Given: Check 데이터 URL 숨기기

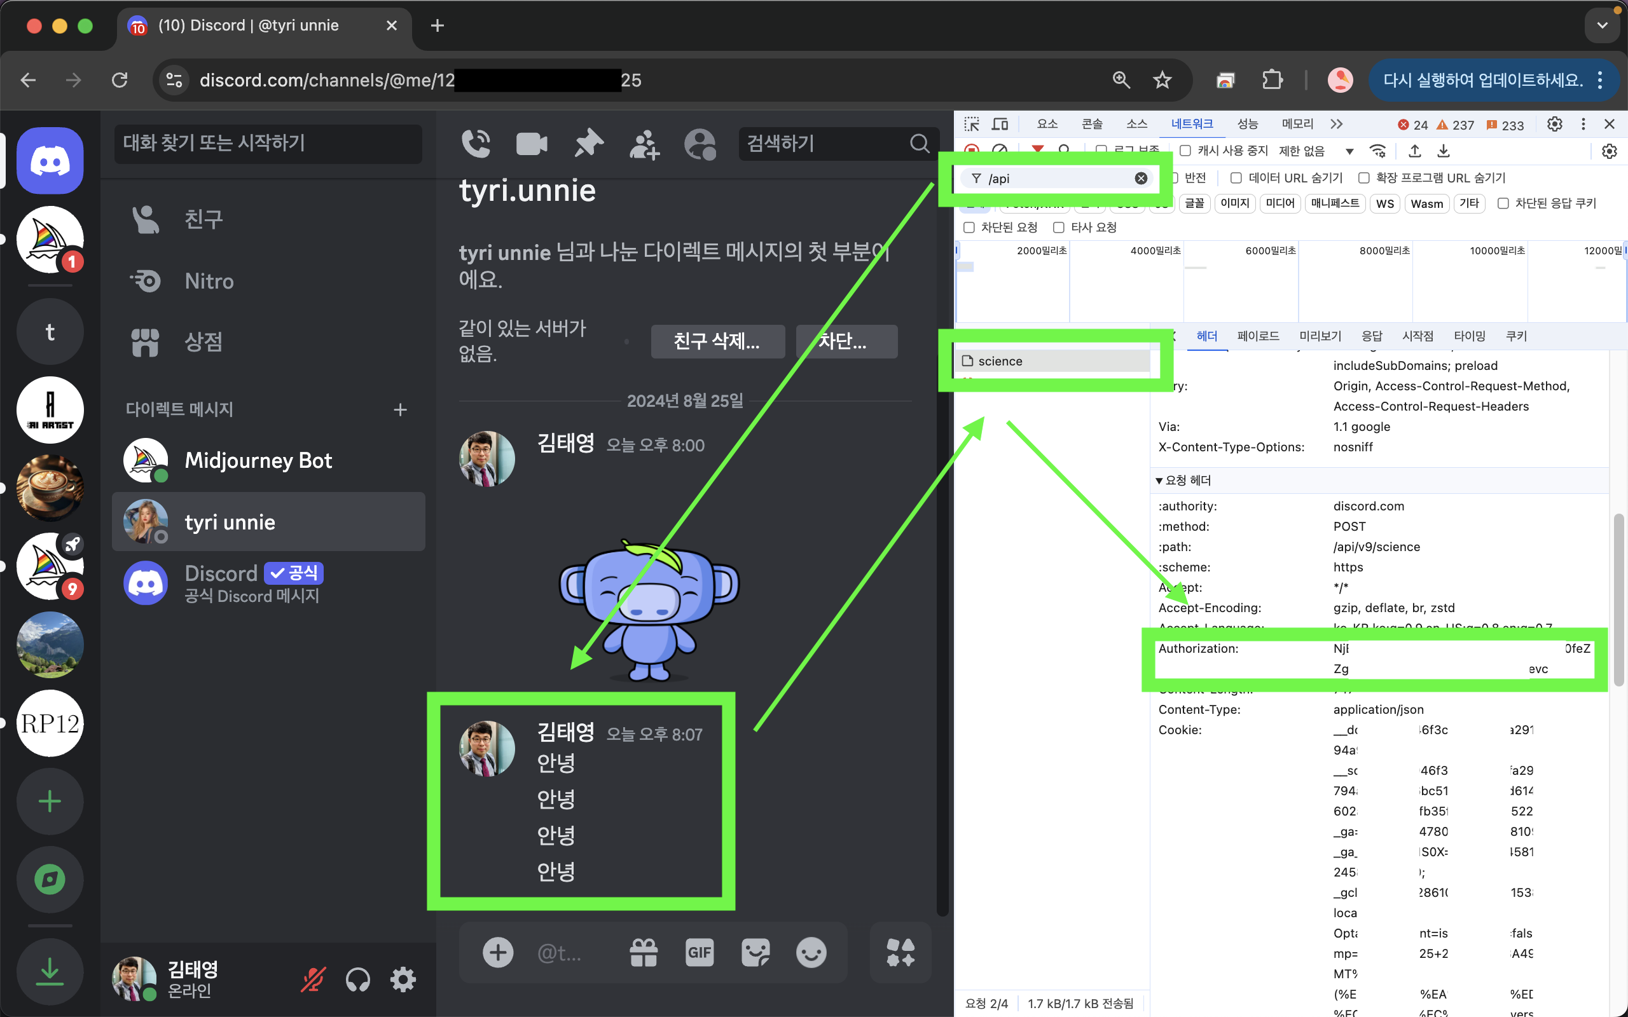Looking at the screenshot, I should pyautogui.click(x=1236, y=177).
